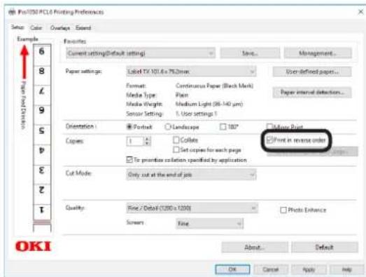366x277 pixels.
Task: Enable the Mirror Print checkbox
Action: (269, 126)
